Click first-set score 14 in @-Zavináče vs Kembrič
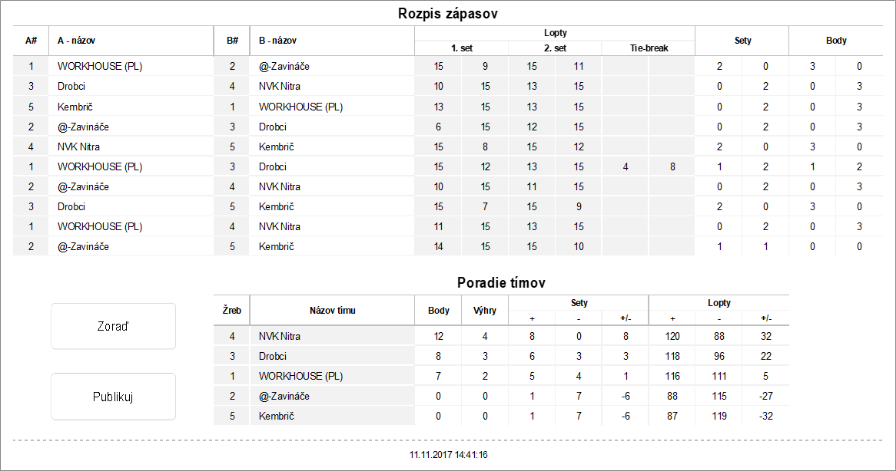896x471 pixels. point(438,246)
